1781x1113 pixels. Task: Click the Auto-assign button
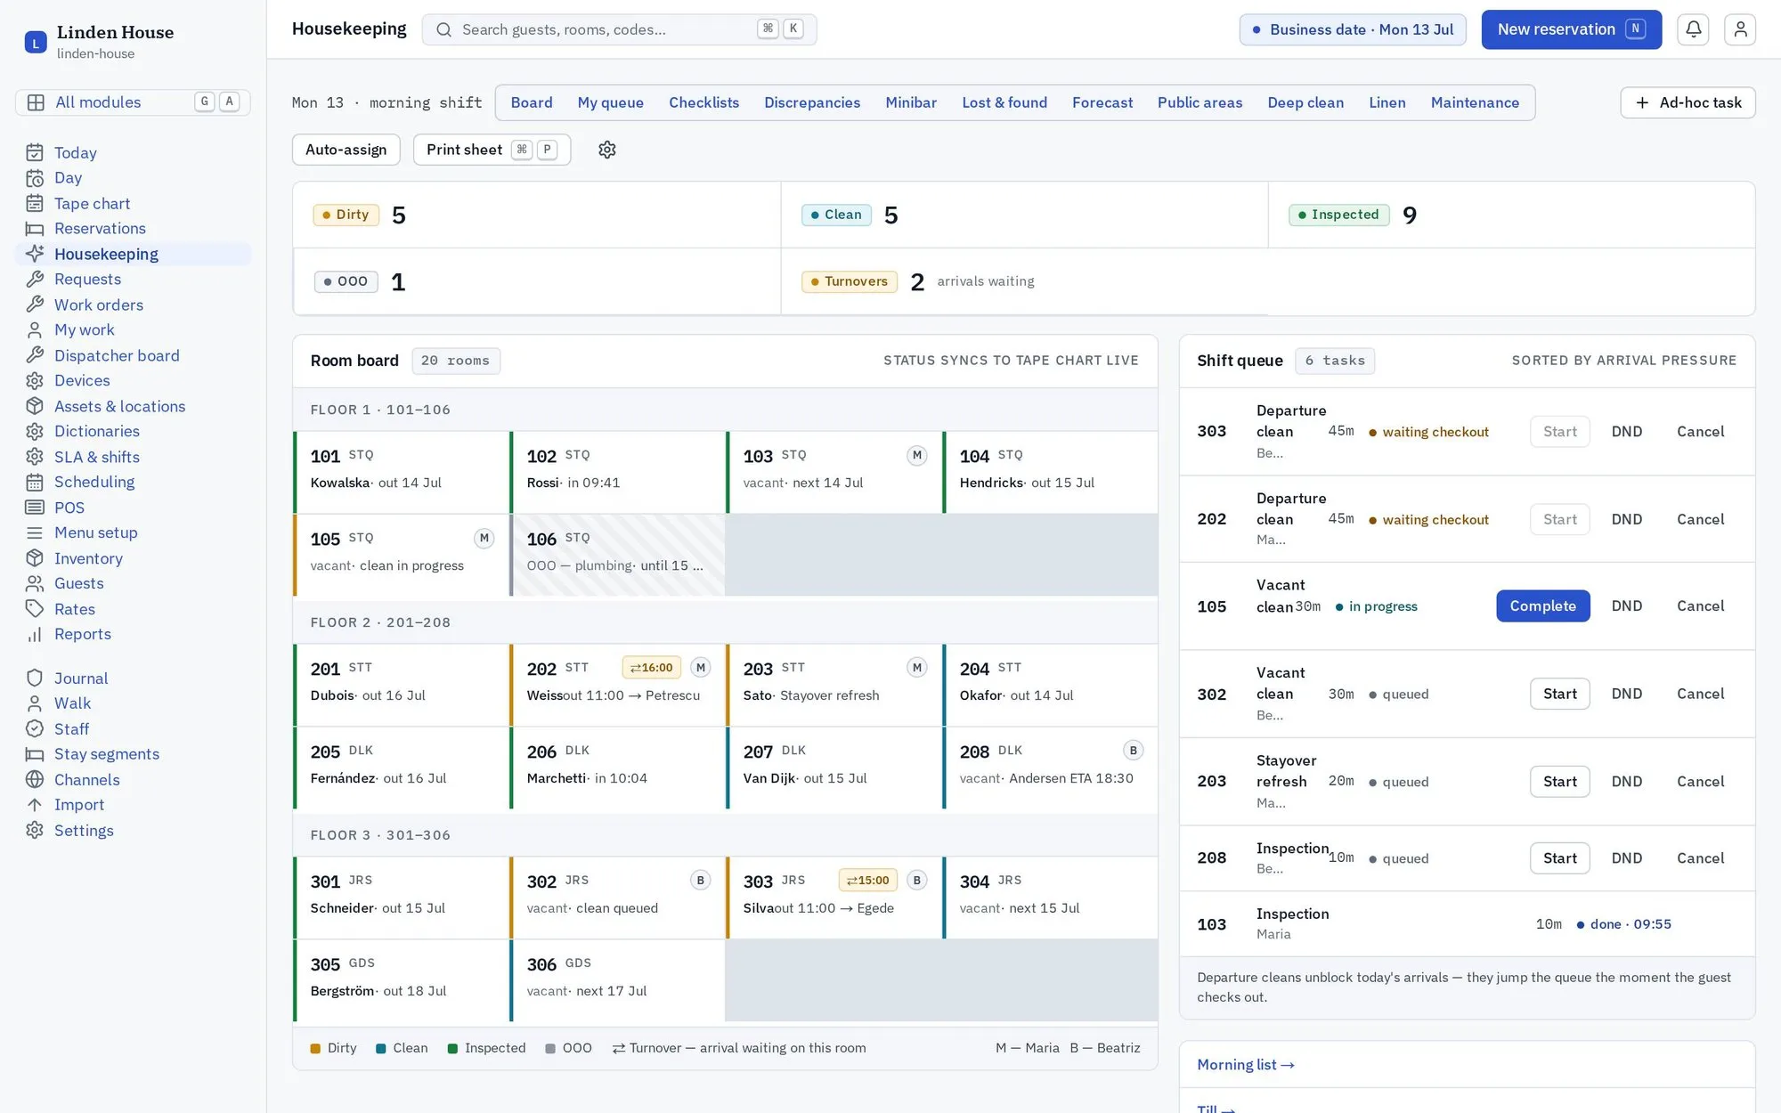346,150
